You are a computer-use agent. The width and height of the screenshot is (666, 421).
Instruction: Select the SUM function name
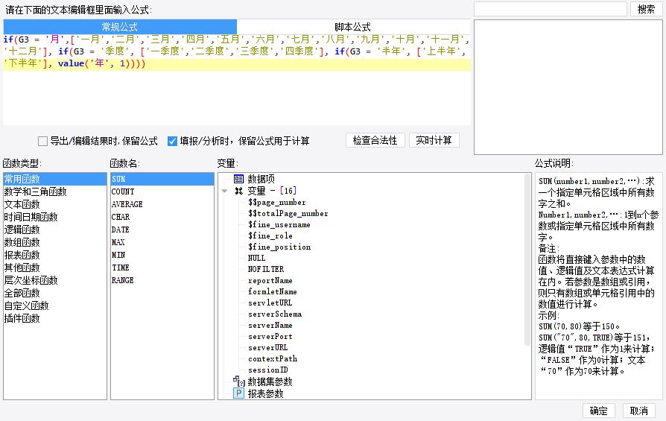pos(162,179)
